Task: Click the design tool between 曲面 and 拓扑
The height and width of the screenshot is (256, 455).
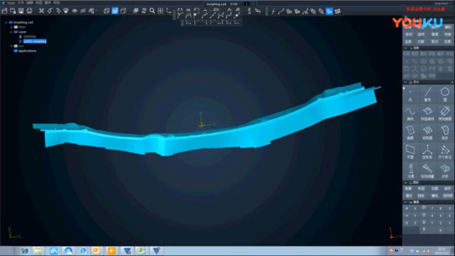Action: point(427,133)
